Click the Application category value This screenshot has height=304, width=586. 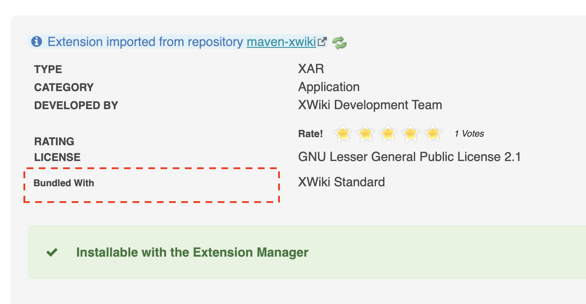pyautogui.click(x=329, y=87)
